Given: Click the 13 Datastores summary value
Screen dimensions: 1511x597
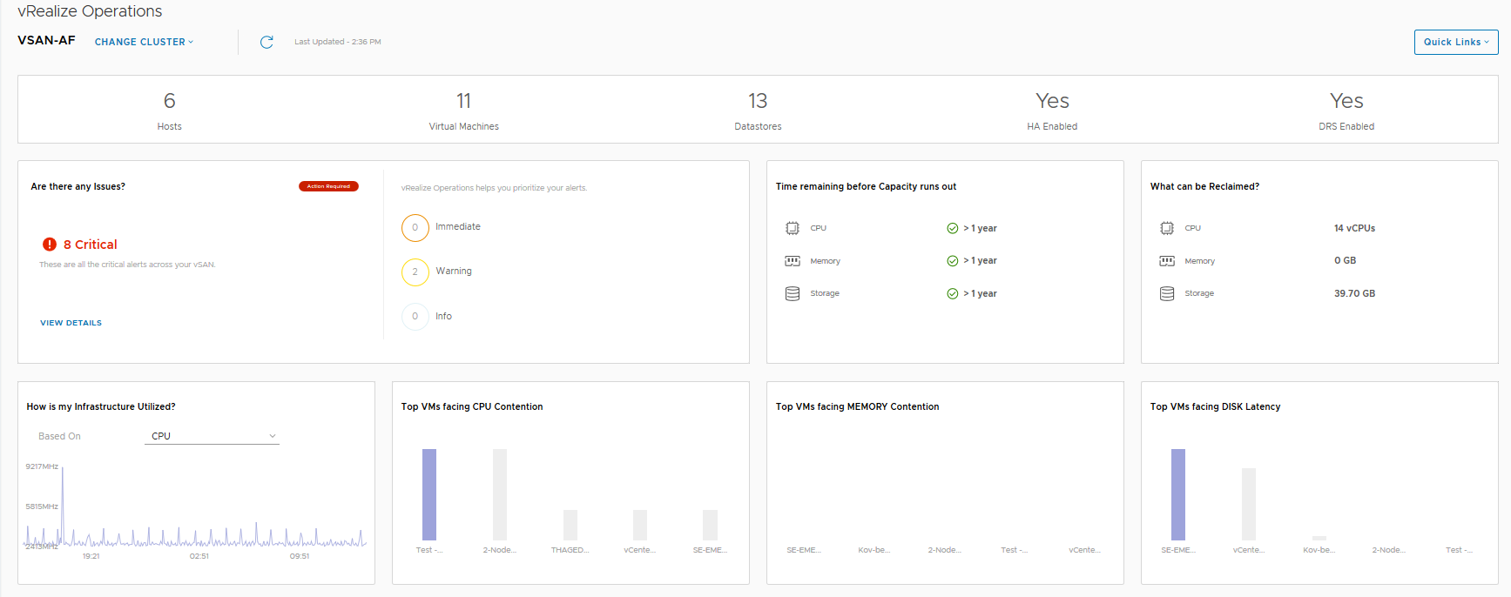Looking at the screenshot, I should [x=758, y=101].
